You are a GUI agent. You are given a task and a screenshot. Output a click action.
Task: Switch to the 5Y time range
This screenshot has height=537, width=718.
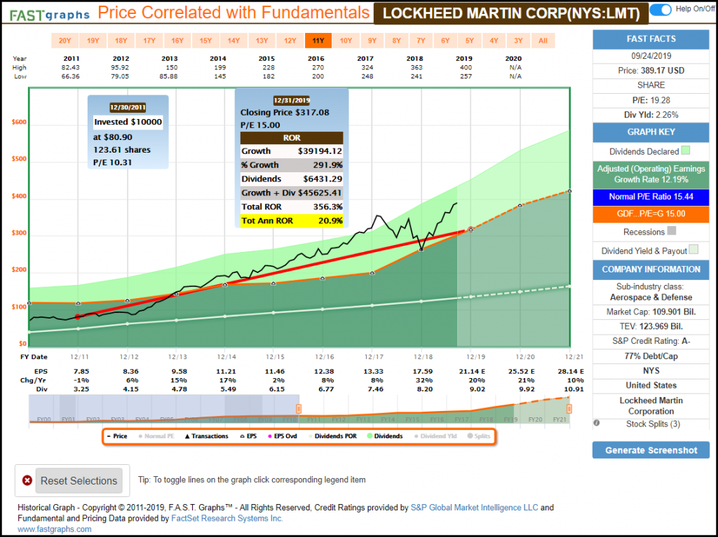[x=470, y=41]
